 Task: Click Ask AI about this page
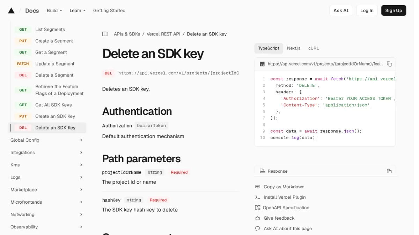288,229
